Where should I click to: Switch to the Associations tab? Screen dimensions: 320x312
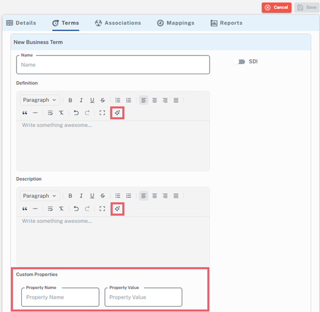point(117,23)
